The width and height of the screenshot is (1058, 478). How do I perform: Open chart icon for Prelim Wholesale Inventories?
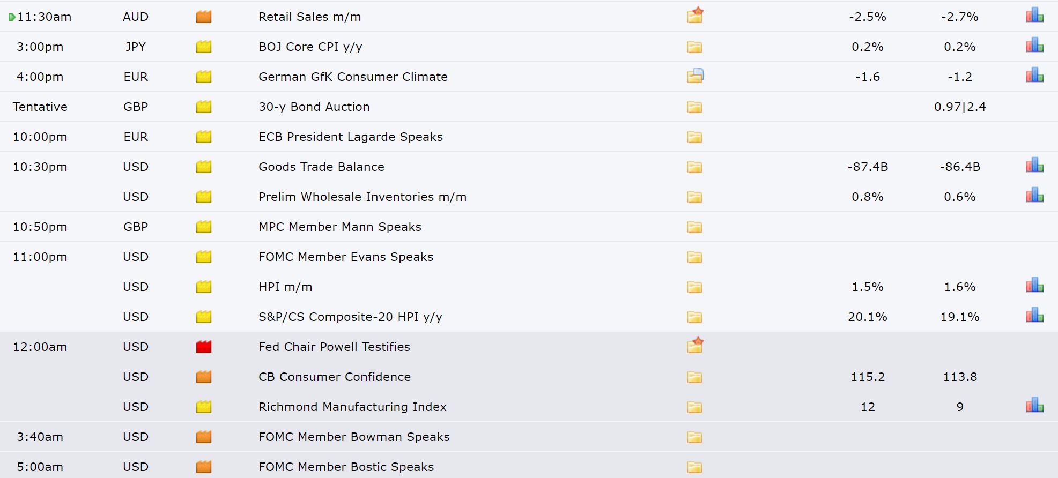pyautogui.click(x=1034, y=195)
